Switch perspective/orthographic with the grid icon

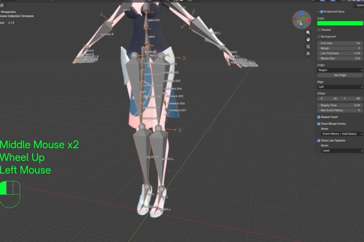pos(308,53)
